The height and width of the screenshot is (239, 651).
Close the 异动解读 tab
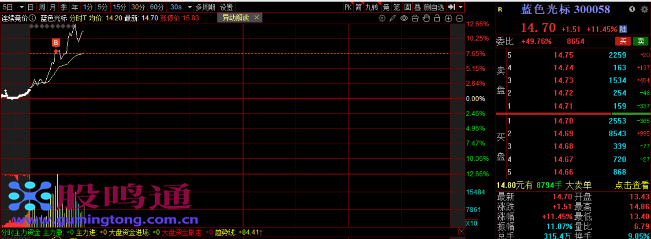click(x=257, y=18)
